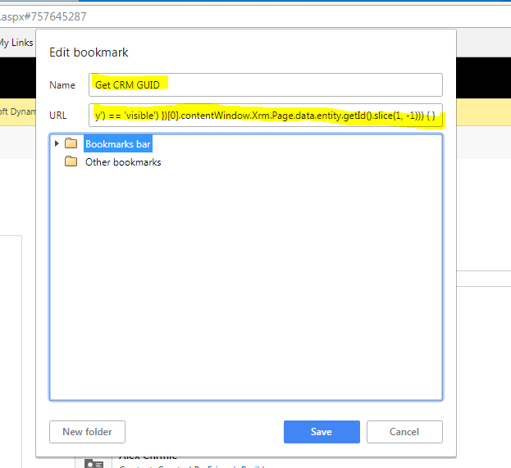The image size is (511, 468).
Task: Click the yellow Dynamics notification bar
Action: pyautogui.click(x=16, y=111)
